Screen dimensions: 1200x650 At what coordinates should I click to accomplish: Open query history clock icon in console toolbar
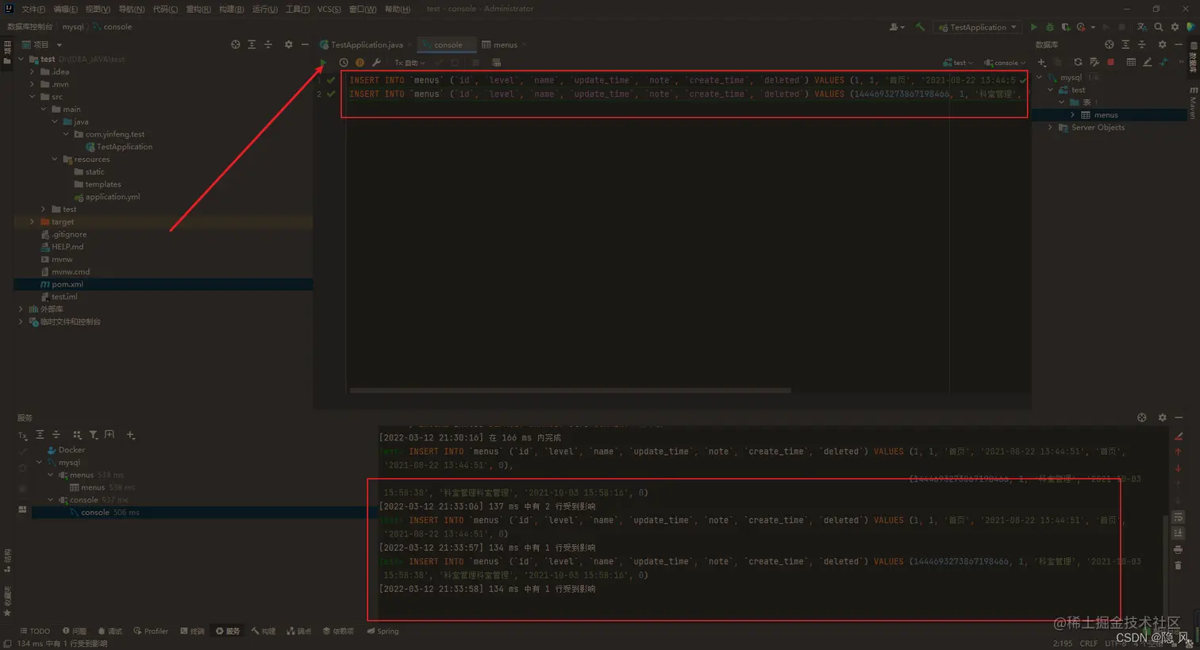[x=344, y=63]
